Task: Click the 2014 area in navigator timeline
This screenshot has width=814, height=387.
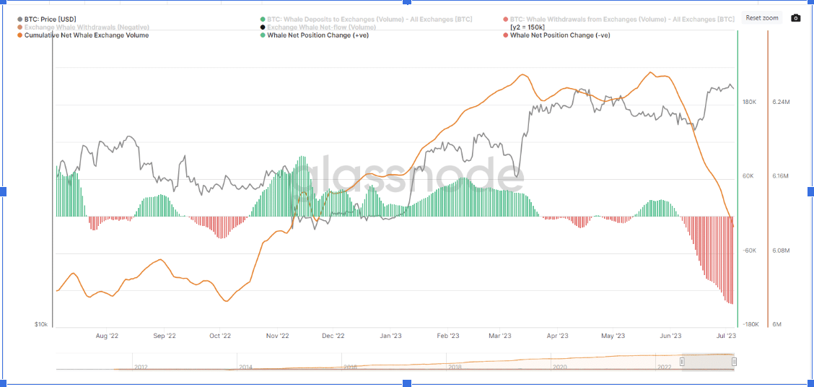Action: (245, 367)
